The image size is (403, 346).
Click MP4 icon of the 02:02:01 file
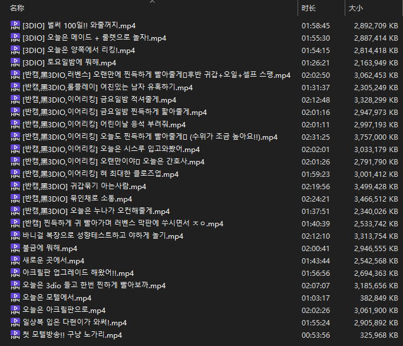point(15,149)
